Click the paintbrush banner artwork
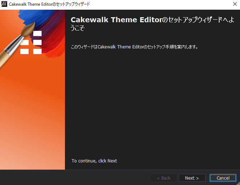This screenshot has width=240, height=185. pos(32,90)
